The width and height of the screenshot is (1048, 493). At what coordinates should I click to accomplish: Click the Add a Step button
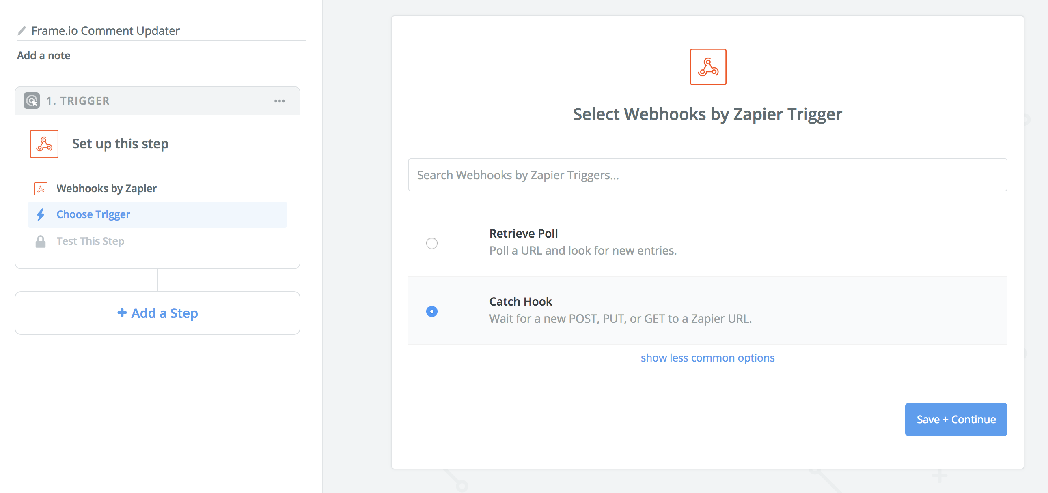tap(157, 313)
